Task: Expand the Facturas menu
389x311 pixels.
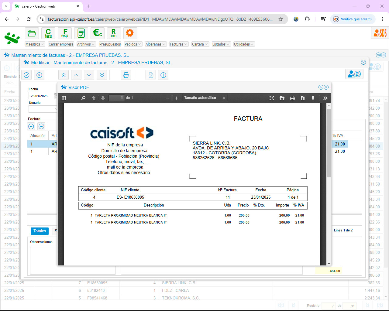Action: (179, 44)
